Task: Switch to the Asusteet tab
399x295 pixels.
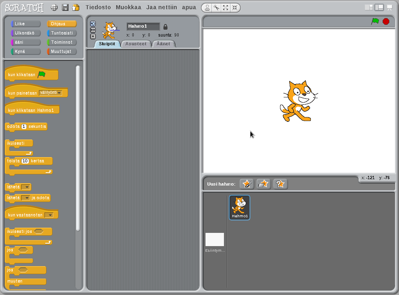Action: tap(136, 44)
